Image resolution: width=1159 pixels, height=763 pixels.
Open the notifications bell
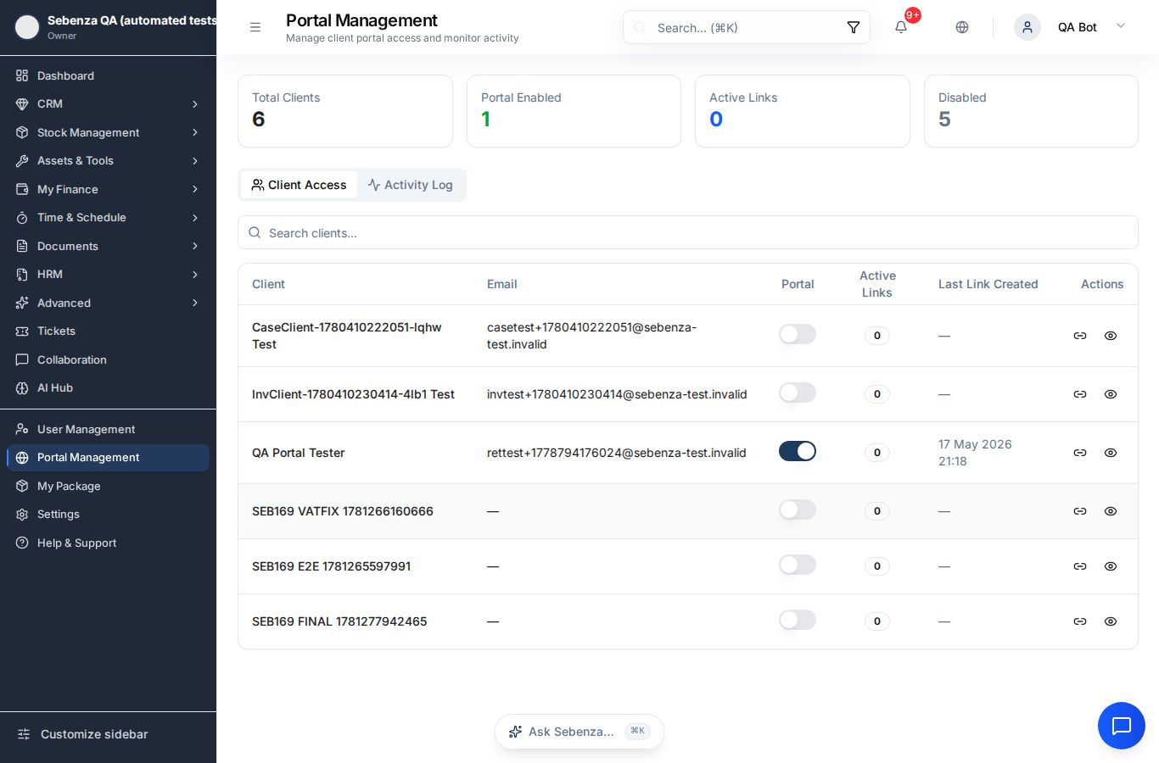(x=901, y=27)
